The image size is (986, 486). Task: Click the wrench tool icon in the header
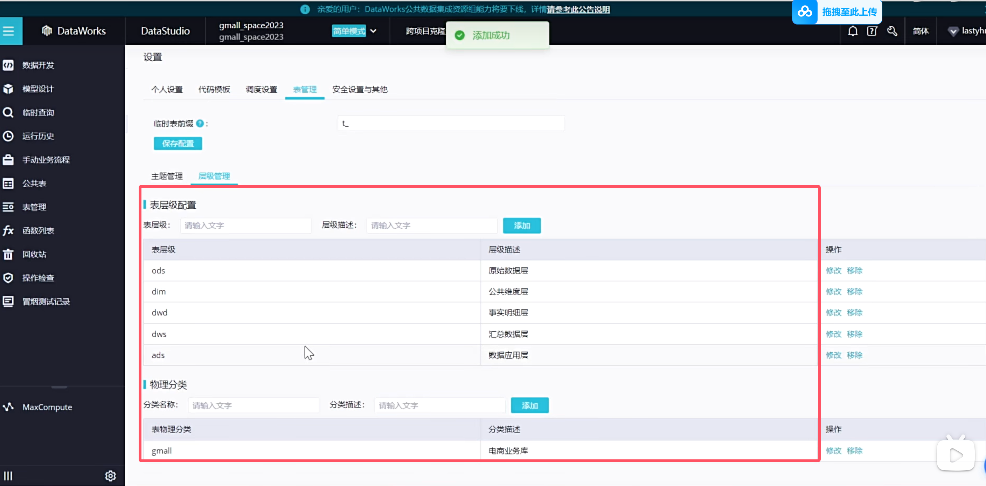click(892, 31)
